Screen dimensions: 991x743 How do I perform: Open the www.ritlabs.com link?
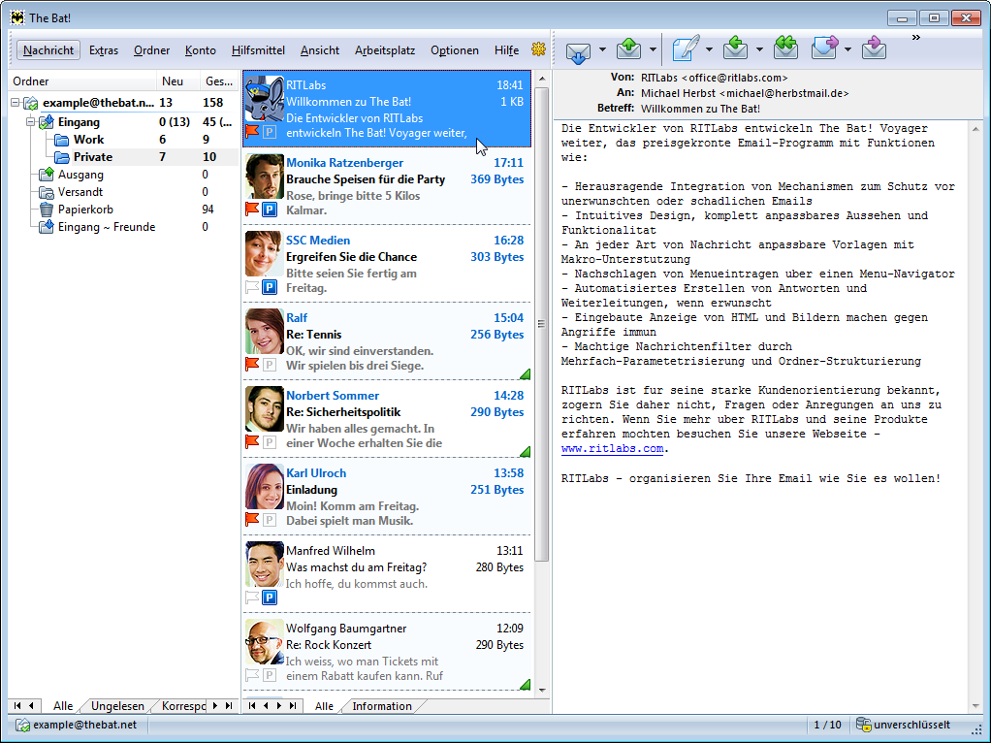pos(612,449)
